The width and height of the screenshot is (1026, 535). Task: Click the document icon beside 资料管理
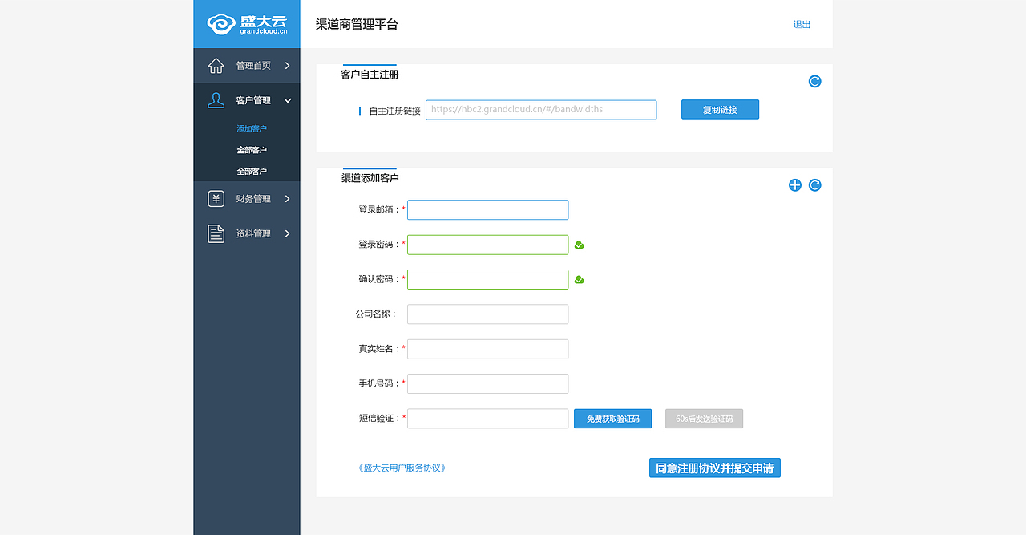[x=216, y=233]
